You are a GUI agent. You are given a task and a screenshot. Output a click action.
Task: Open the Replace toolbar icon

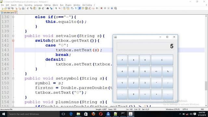51,8
